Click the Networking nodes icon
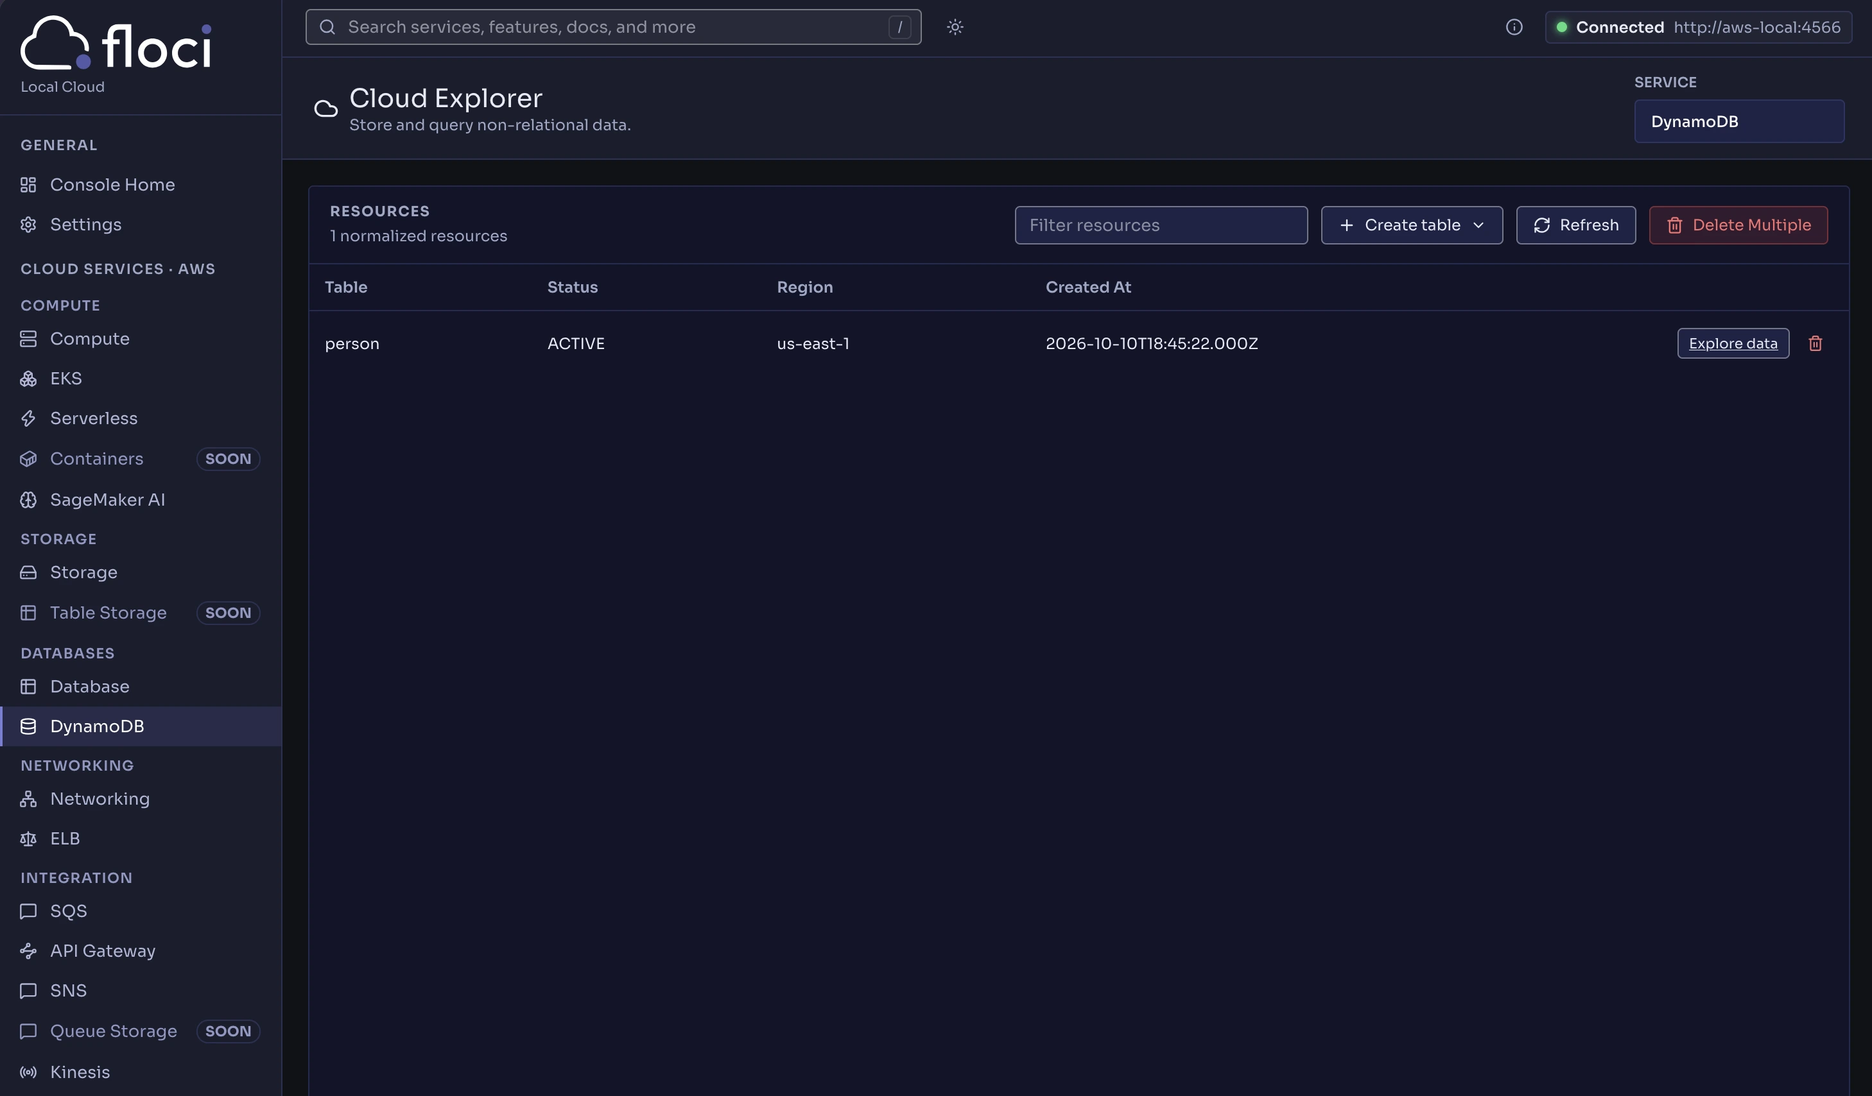Image resolution: width=1872 pixels, height=1096 pixels. point(28,799)
